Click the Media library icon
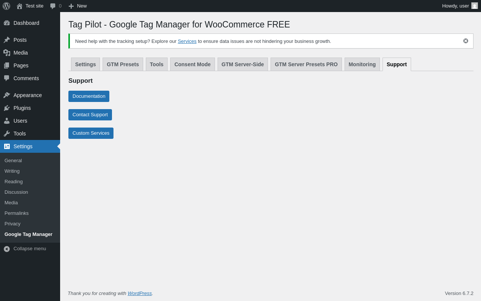Screen dimensions: 481x301 click(x=7, y=53)
